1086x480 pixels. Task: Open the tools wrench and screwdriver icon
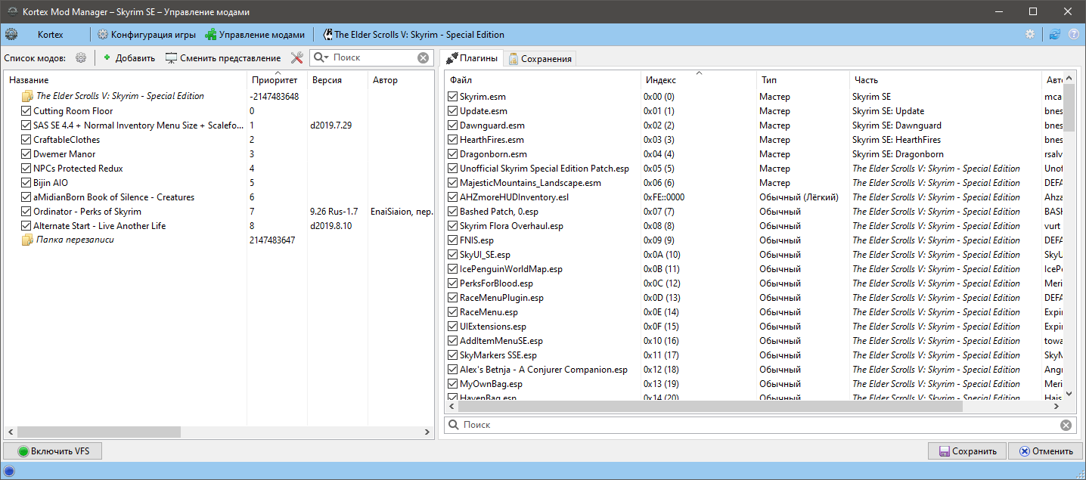coord(297,57)
